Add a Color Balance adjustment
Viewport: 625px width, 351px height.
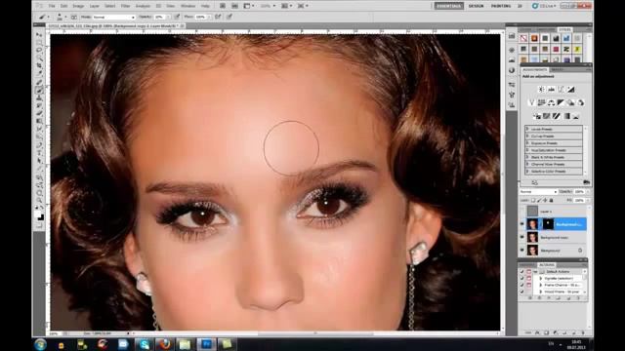[551, 102]
